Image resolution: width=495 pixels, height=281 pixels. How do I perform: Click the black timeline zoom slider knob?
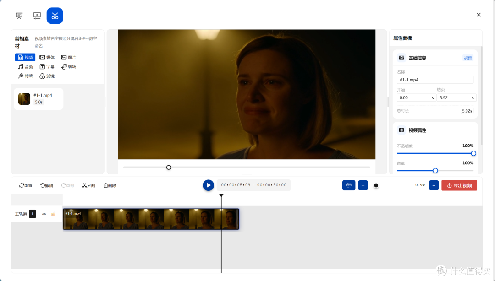[376, 185]
